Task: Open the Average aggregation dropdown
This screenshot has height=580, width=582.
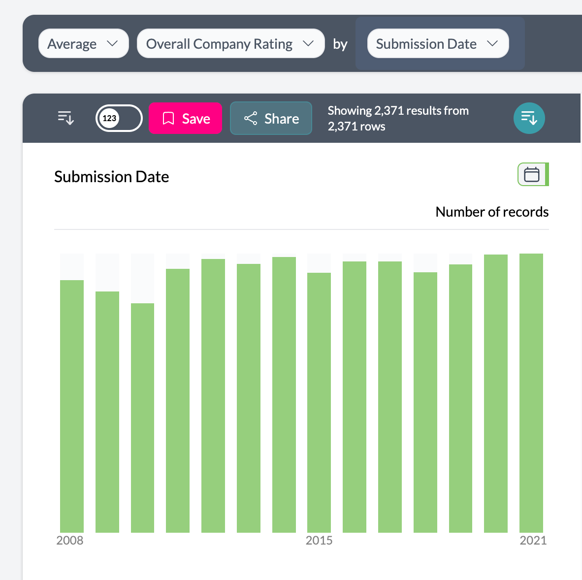Action: tap(83, 44)
